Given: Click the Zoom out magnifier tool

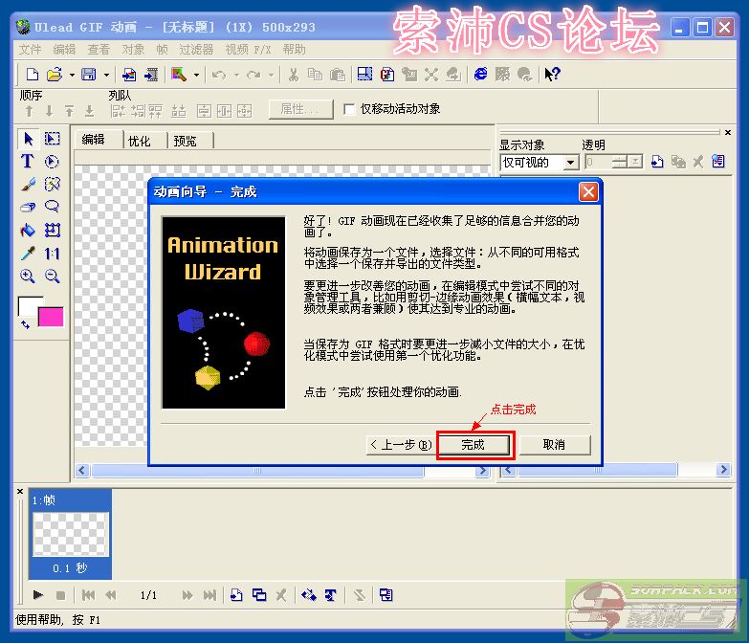Looking at the screenshot, I should coord(52,277).
